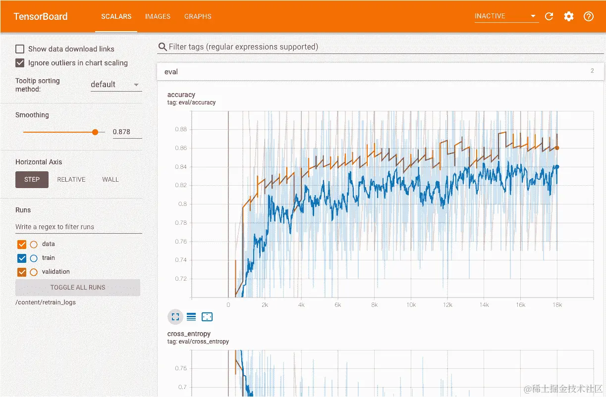Select WALL horizontal axis option

(x=110, y=180)
